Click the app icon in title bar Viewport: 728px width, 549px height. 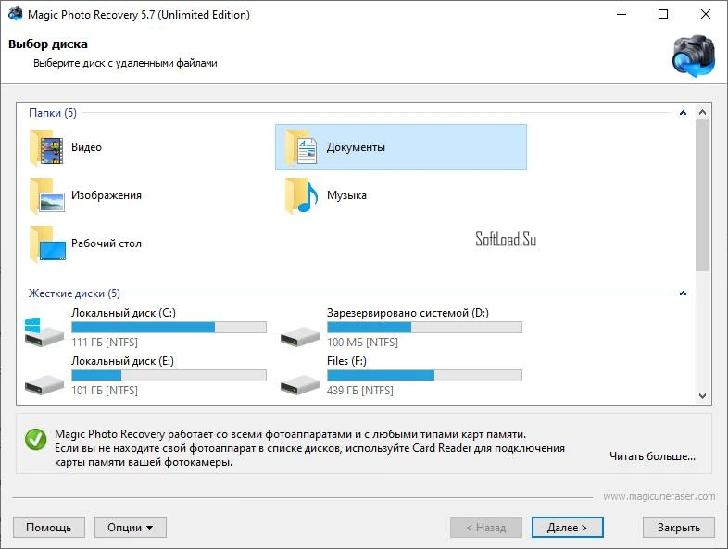[15, 14]
